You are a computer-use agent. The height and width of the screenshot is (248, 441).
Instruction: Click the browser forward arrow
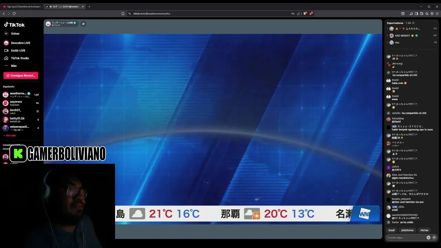point(9,13)
